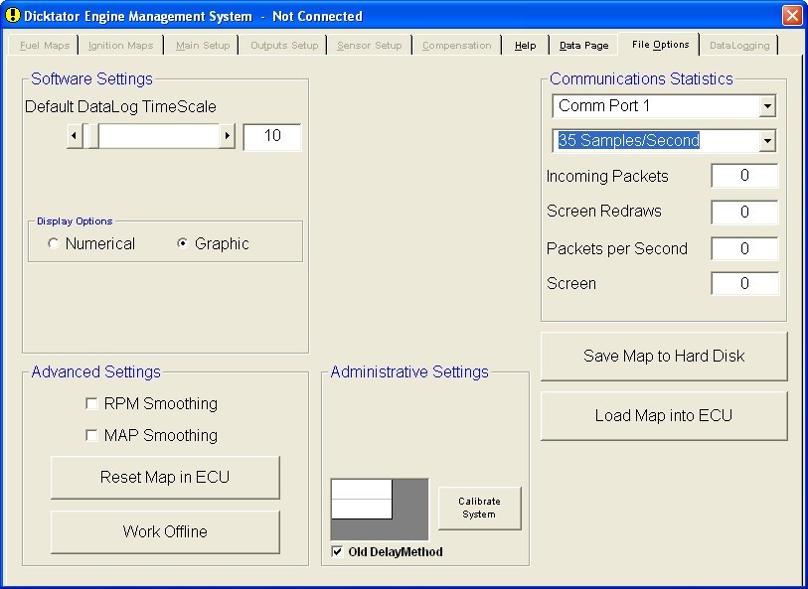This screenshot has height=589, width=808.
Task: Expand the 35 Samples/Second dropdown
Action: point(766,141)
